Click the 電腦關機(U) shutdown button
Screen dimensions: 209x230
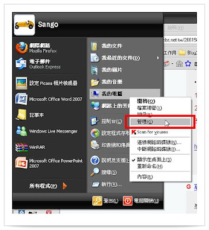click(x=141, y=201)
